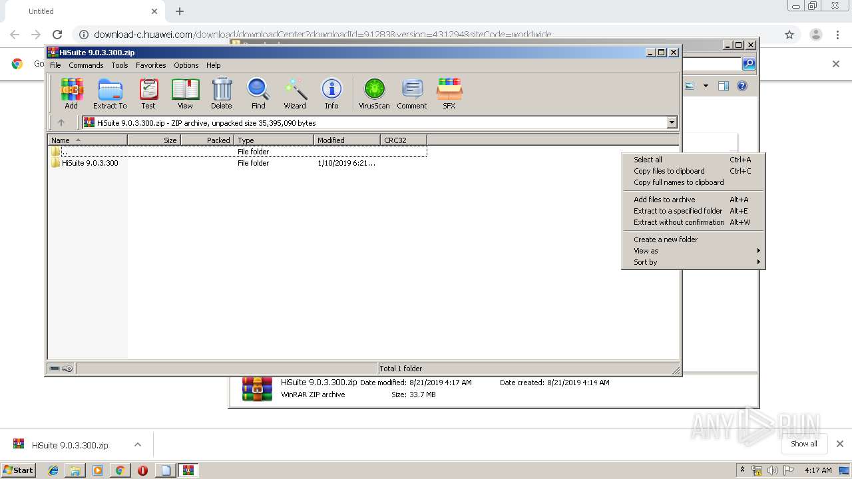Expand the Sort by submenu
The height and width of the screenshot is (479, 852).
point(693,262)
